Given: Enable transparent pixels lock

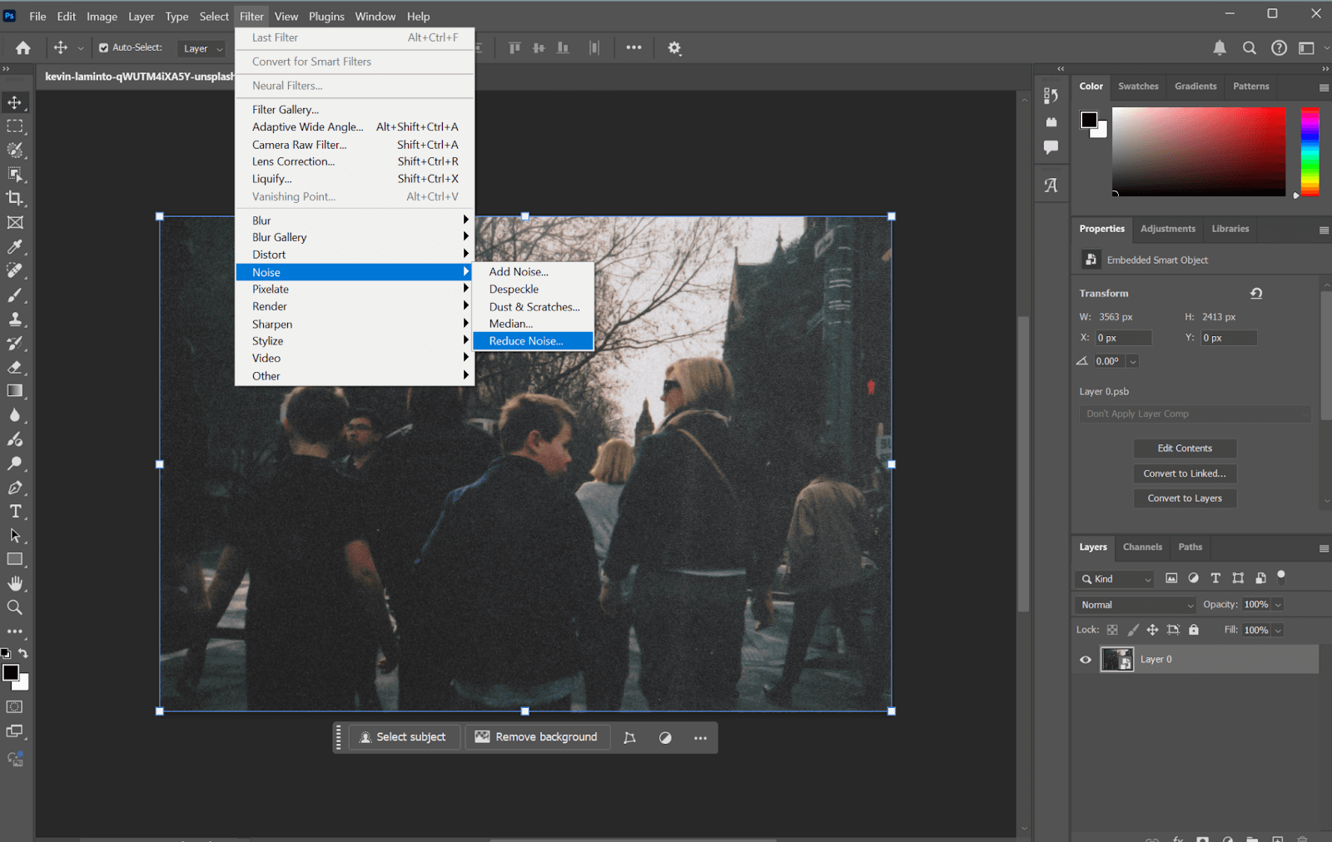Looking at the screenshot, I should tap(1112, 630).
